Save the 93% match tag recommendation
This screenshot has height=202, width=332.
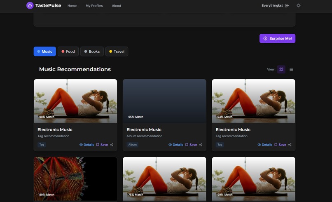(280, 145)
